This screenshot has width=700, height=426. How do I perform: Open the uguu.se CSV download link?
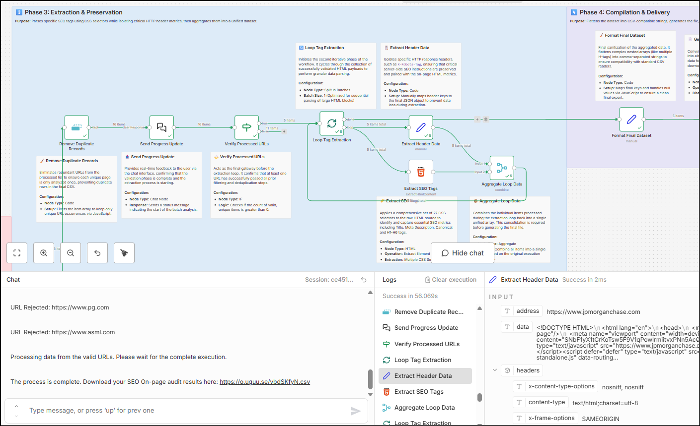click(265, 382)
